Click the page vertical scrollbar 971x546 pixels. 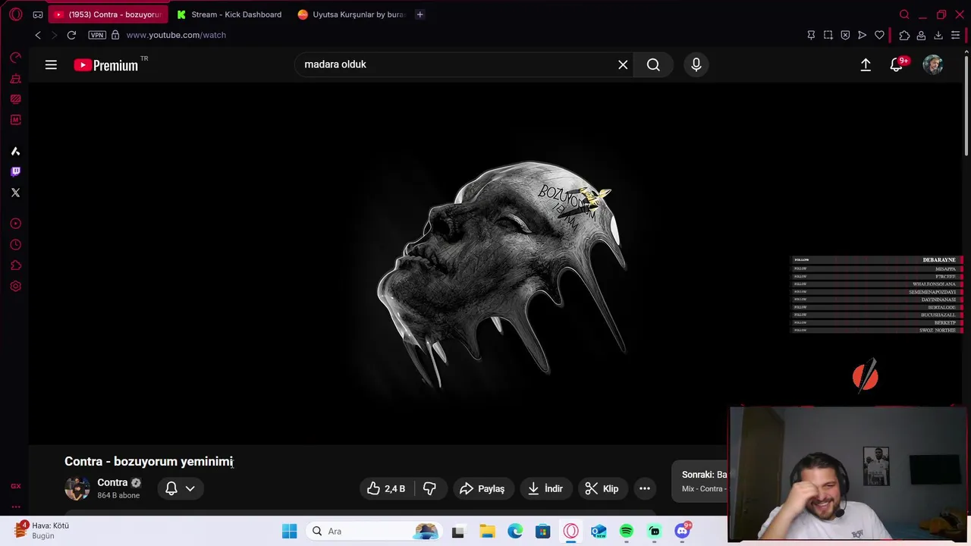coord(966,106)
